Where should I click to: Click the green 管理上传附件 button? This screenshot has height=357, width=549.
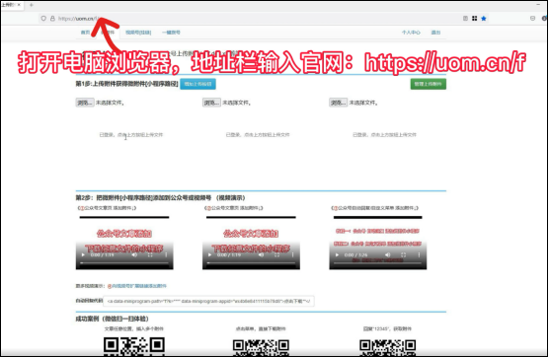coord(429,84)
